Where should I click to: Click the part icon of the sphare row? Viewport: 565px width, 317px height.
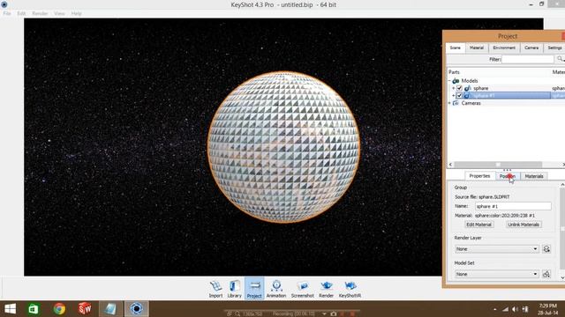(467, 88)
